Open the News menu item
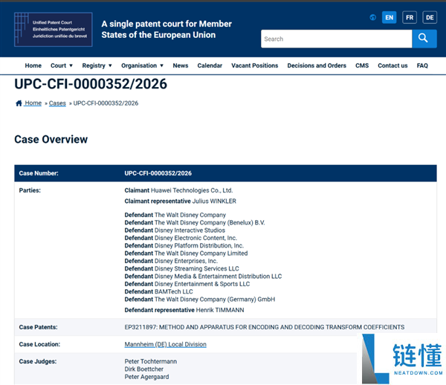The width and height of the screenshot is (446, 385). 181,65
